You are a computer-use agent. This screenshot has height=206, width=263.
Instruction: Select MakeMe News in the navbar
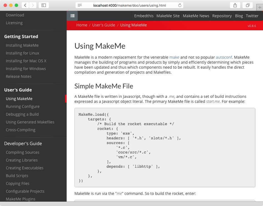click(x=196, y=16)
